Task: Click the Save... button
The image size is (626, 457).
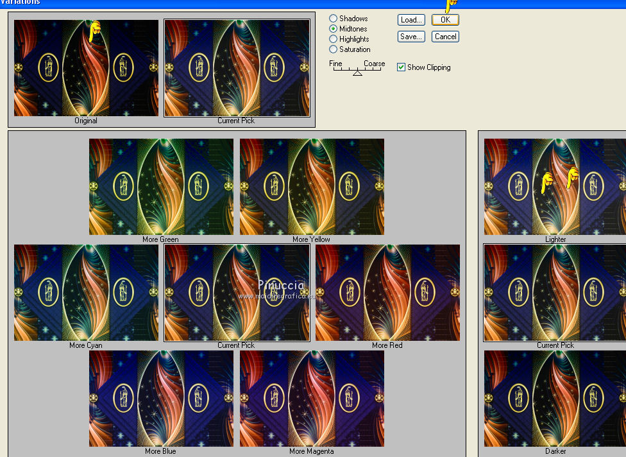Action: [x=411, y=37]
